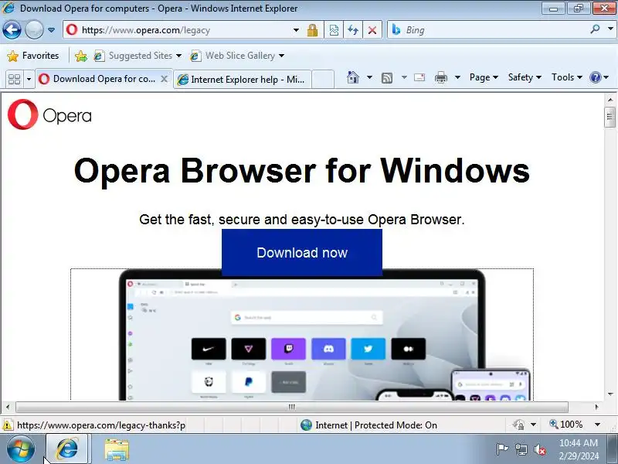Click the red Stop loading icon

point(372,30)
